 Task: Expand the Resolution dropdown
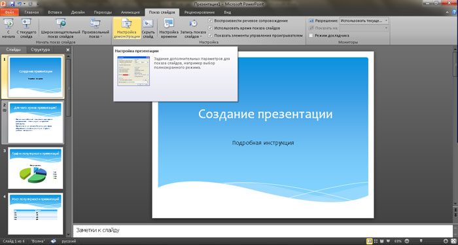[x=386, y=21]
